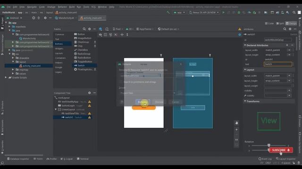This screenshot has width=302, height=169.
Task: Open the app run configuration dropdown
Action: [x=179, y=13]
